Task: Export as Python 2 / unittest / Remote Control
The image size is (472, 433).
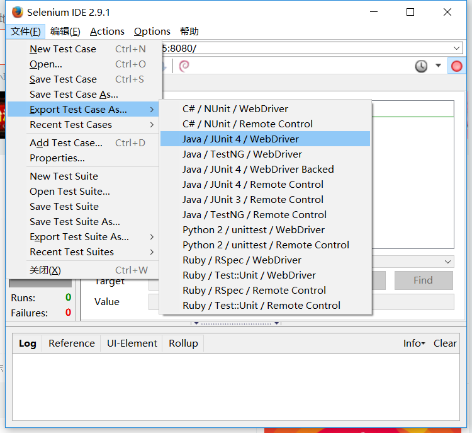Action: (x=265, y=245)
